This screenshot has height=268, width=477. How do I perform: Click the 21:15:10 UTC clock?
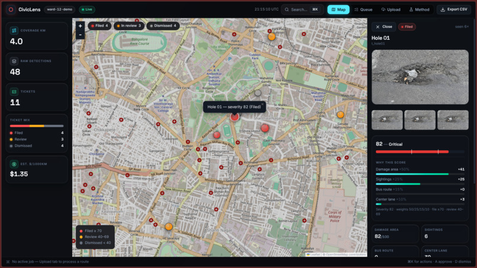(x=266, y=9)
